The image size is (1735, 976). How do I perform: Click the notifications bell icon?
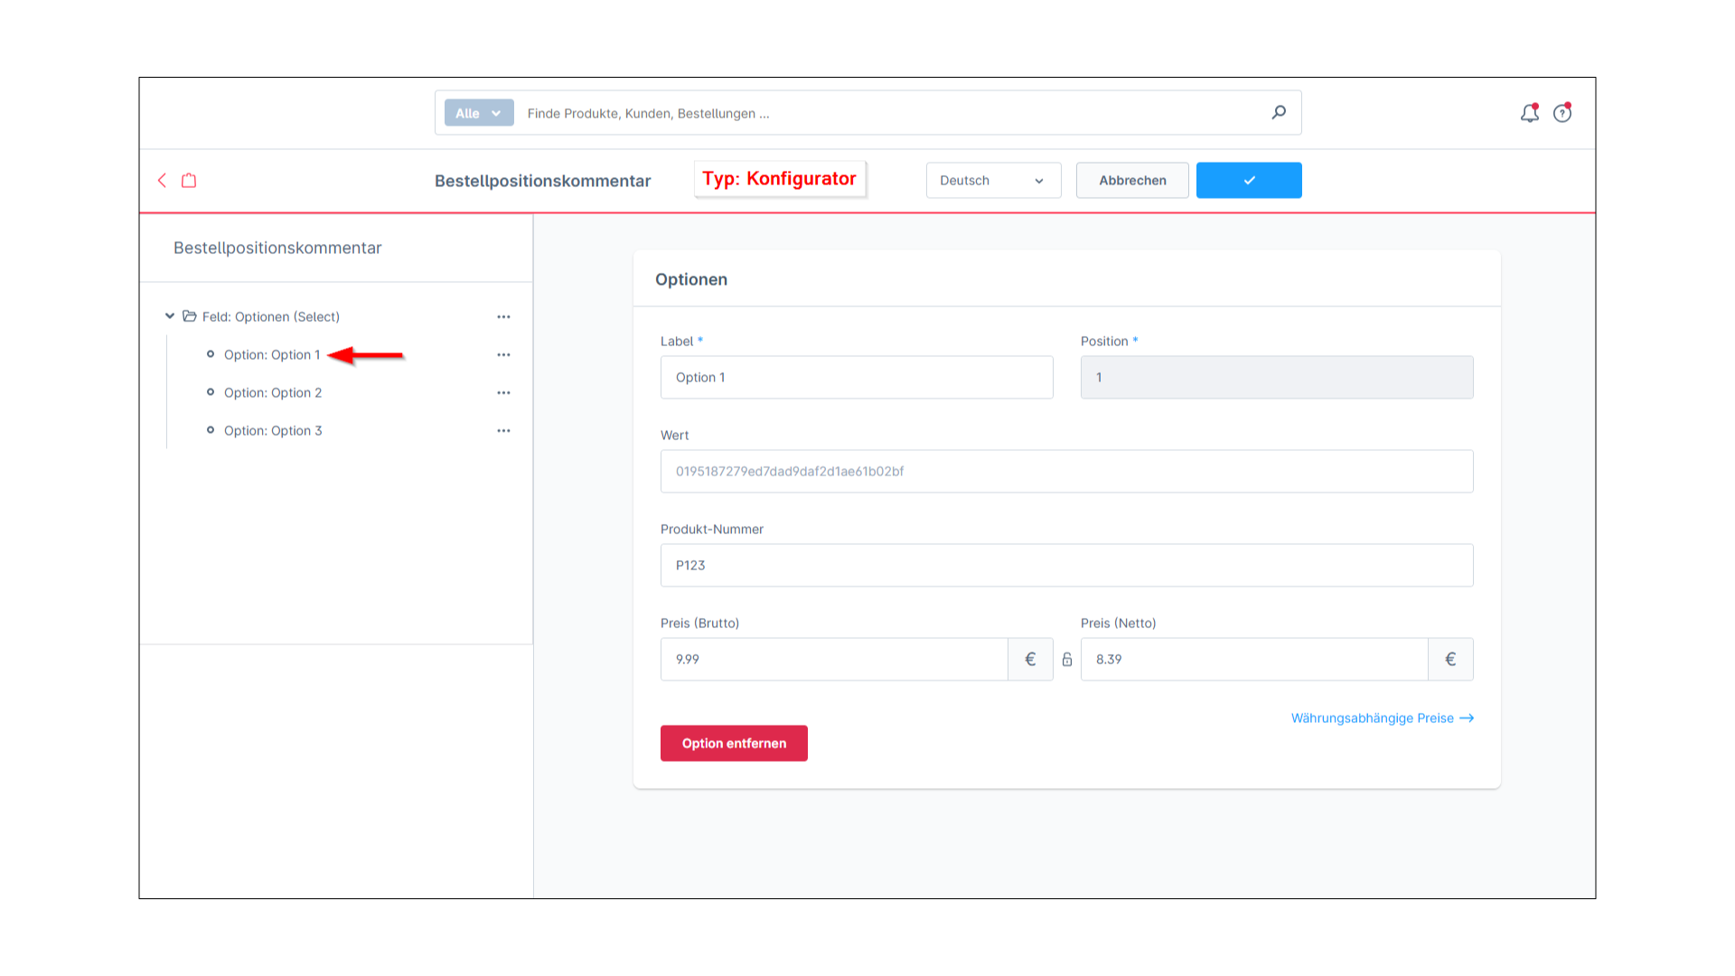[x=1529, y=112]
